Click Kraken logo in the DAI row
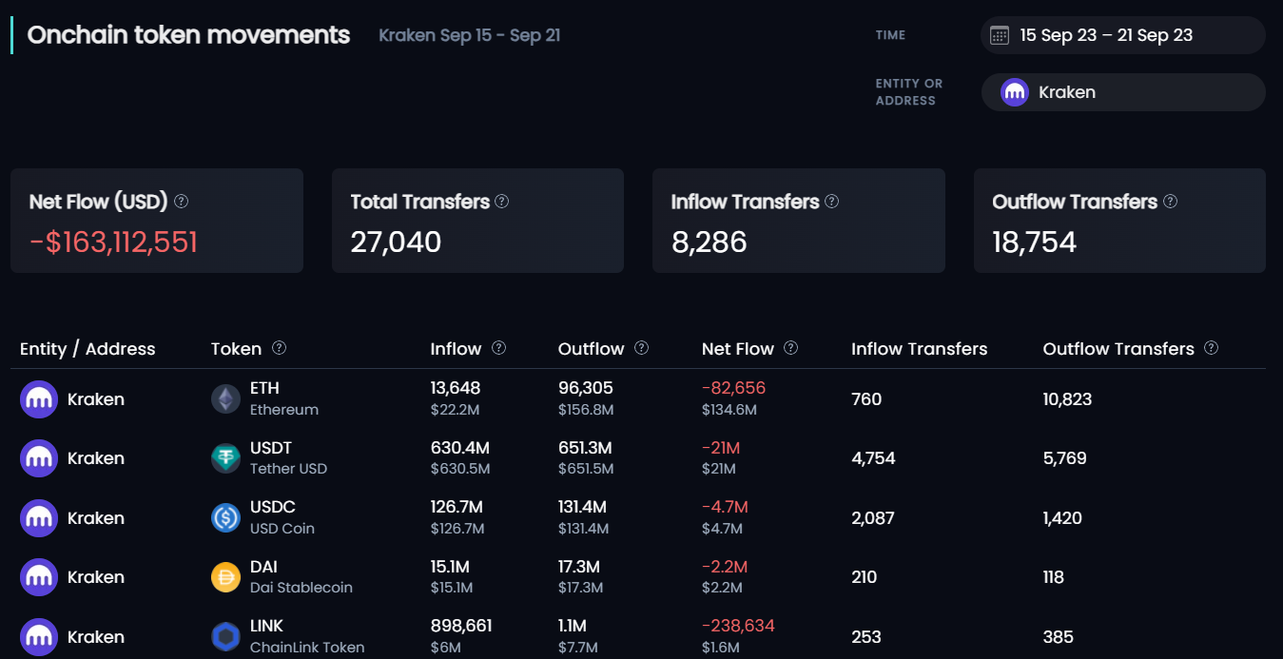The image size is (1283, 659). pos(39,577)
